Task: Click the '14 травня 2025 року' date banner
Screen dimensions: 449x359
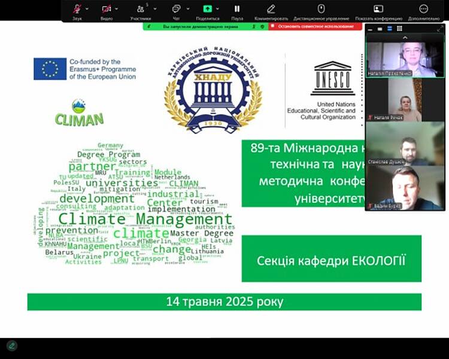Action: coord(224,302)
